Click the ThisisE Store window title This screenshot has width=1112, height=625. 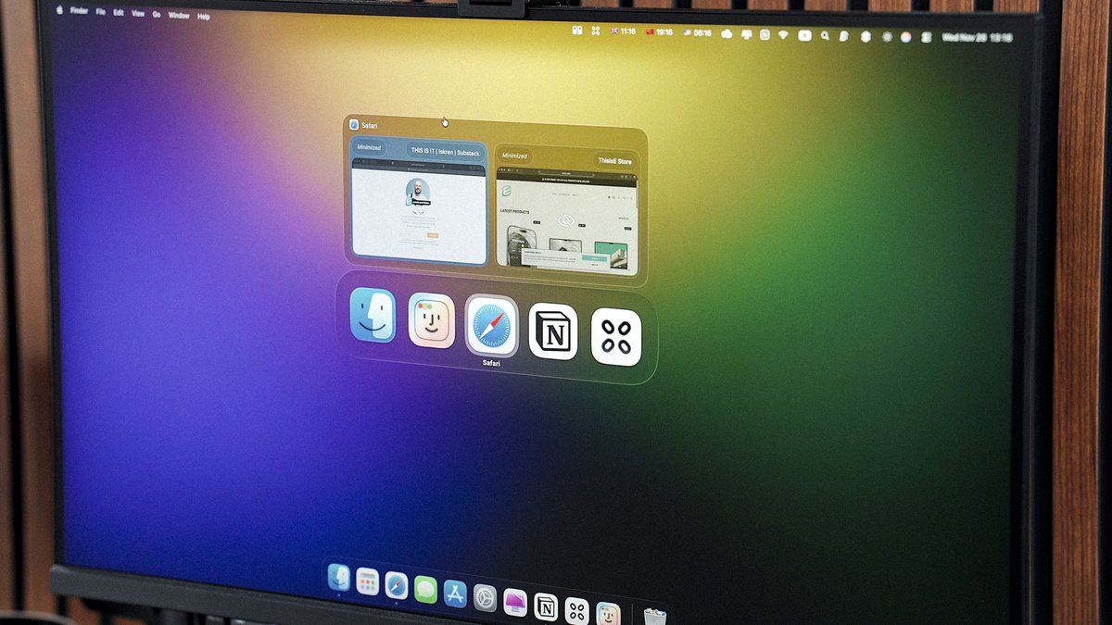point(616,159)
